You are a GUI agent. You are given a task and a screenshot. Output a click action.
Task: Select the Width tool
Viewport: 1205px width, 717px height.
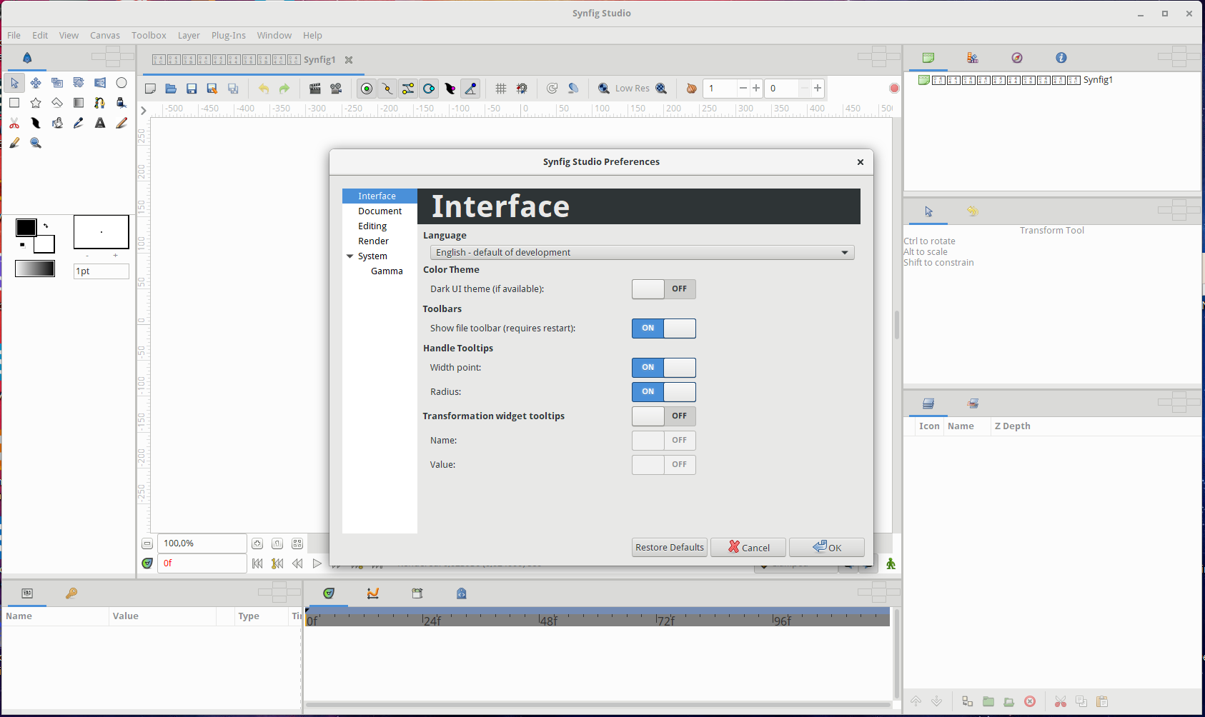pos(36,123)
